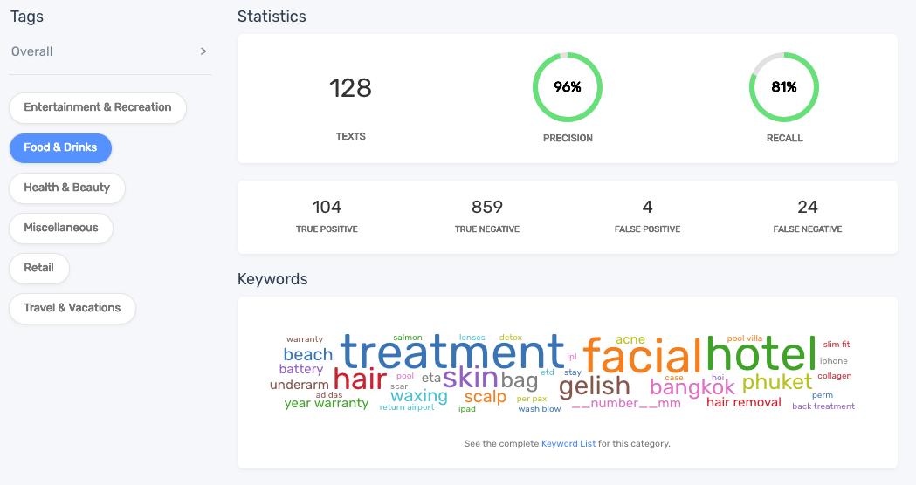This screenshot has width=916, height=485.
Task: Click the 96% precision ring
Action: (x=568, y=87)
